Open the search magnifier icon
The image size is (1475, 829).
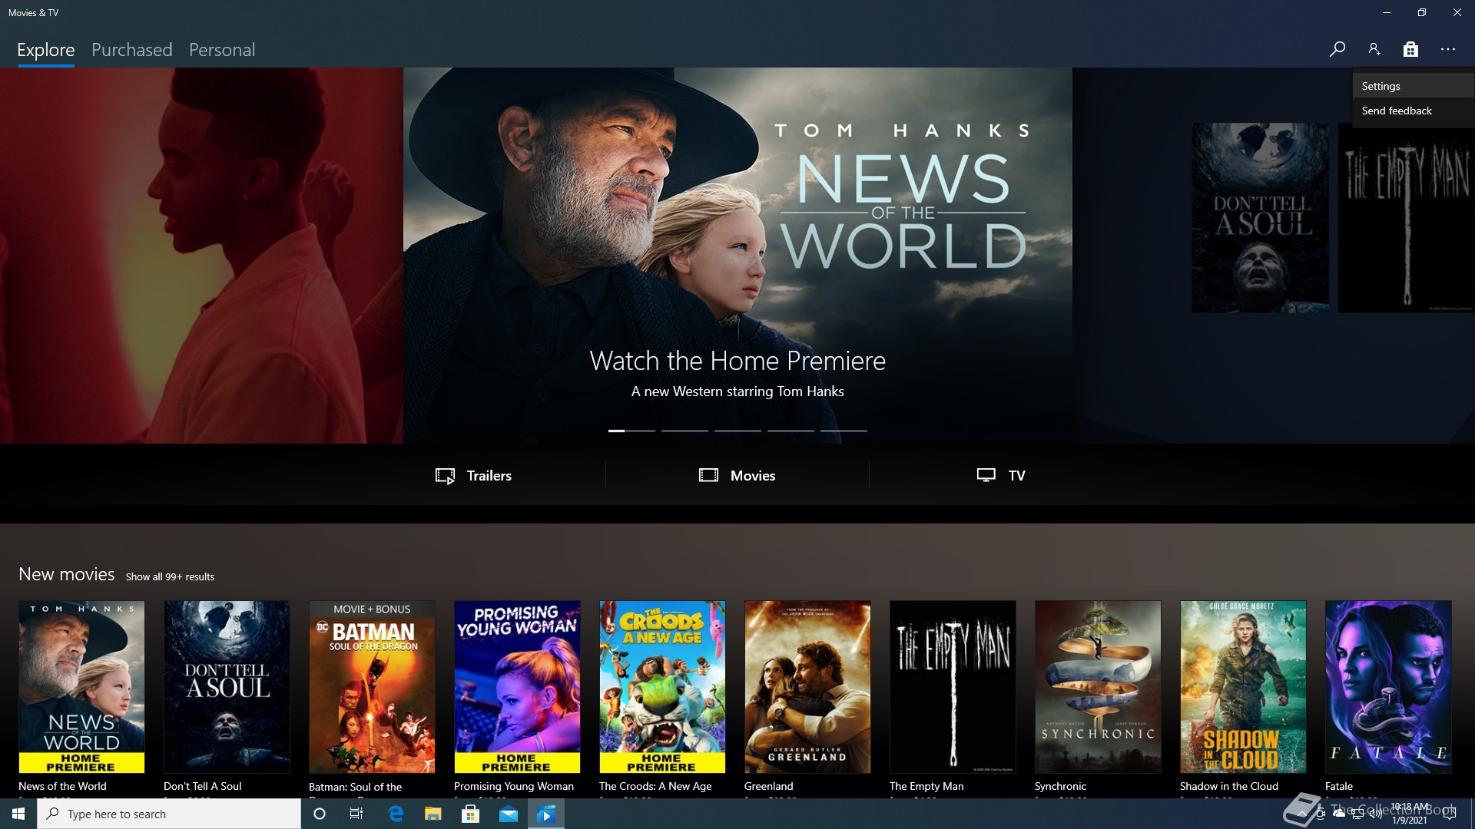click(x=1337, y=49)
